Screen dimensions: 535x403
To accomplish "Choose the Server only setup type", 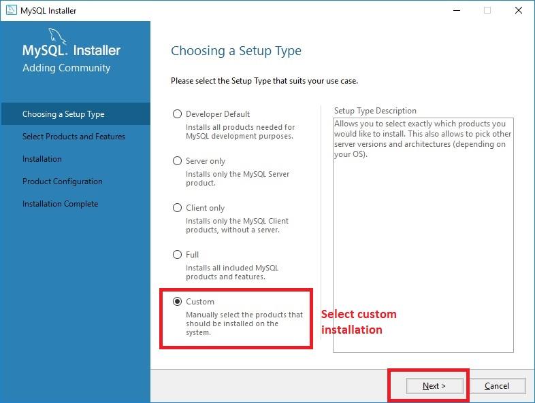I will 178,161.
